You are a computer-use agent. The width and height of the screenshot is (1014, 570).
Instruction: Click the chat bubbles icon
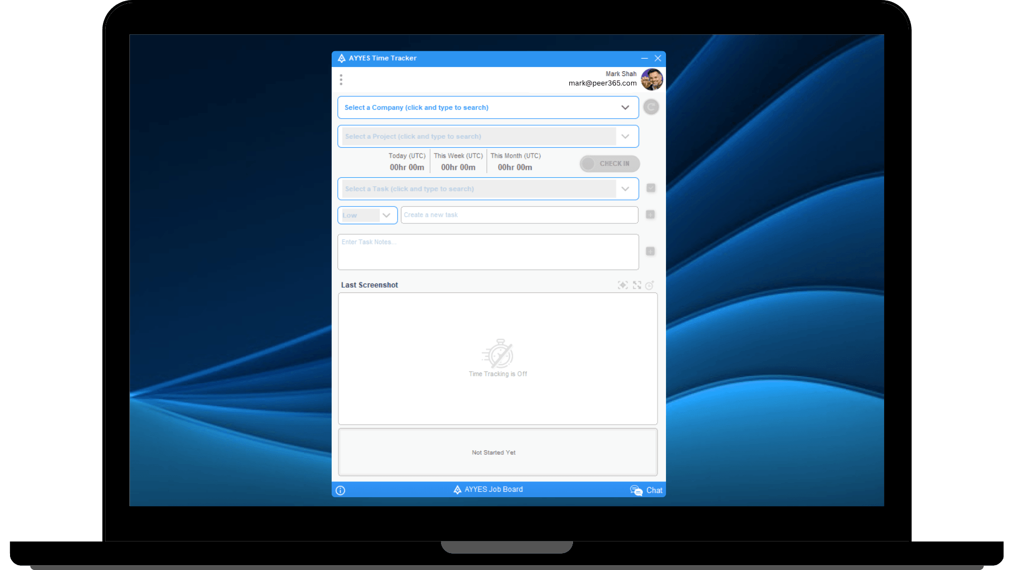pos(636,490)
